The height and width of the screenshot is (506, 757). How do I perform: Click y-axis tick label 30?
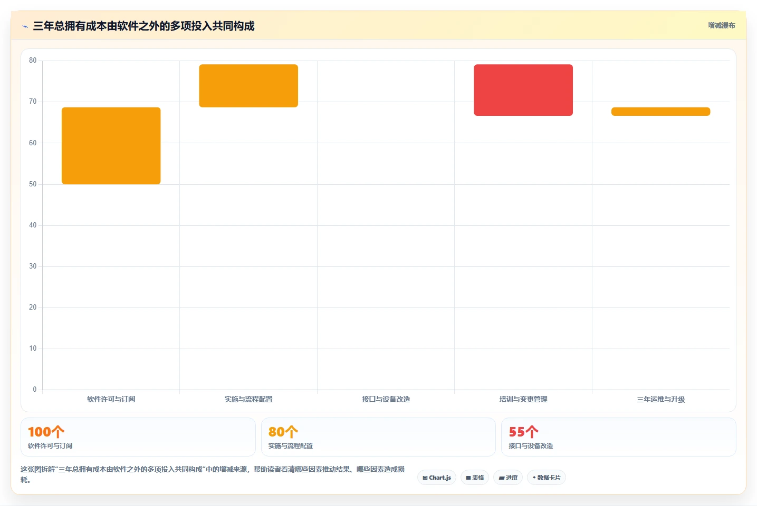pos(33,266)
